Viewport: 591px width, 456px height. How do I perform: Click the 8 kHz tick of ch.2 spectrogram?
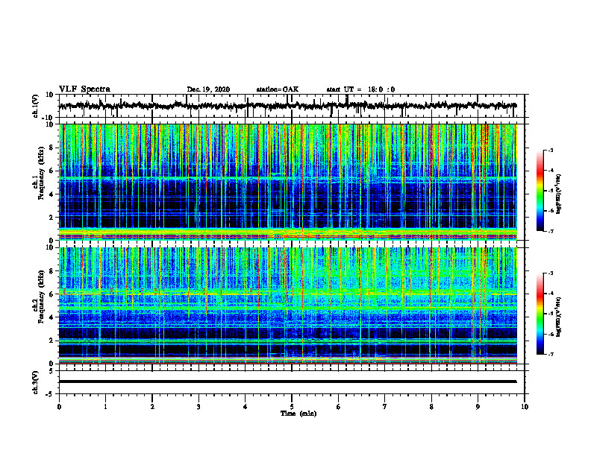tap(52, 271)
